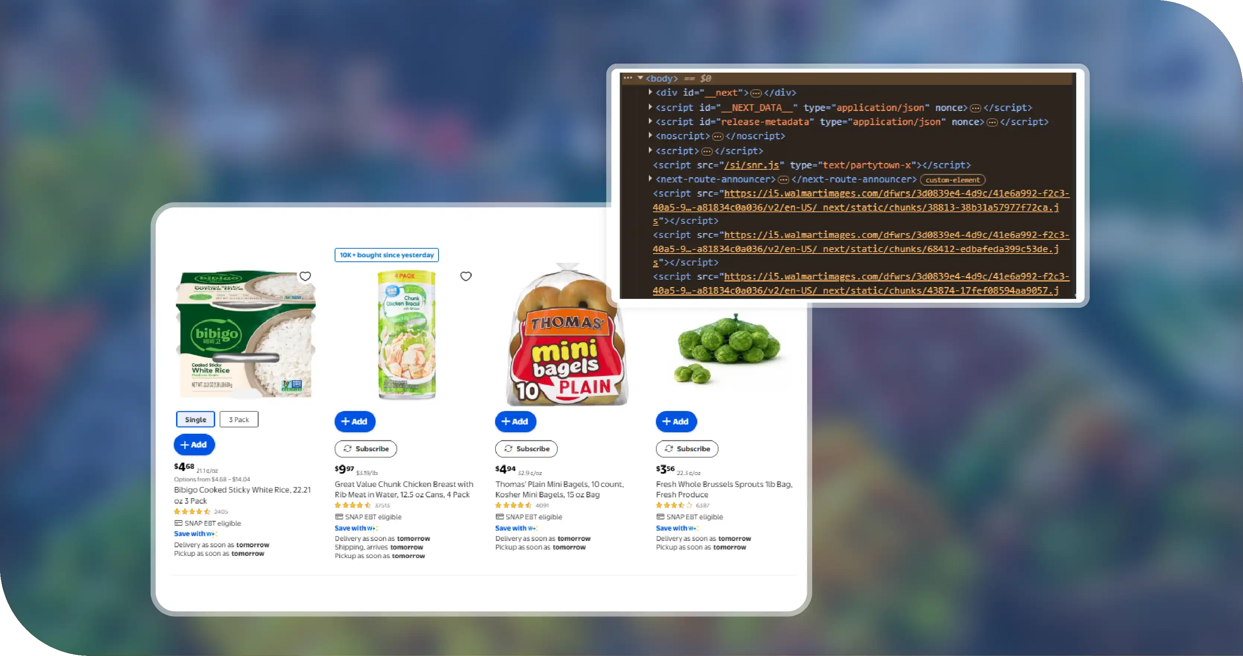Favorite the Bibigo white rice with its heart icon

click(305, 276)
